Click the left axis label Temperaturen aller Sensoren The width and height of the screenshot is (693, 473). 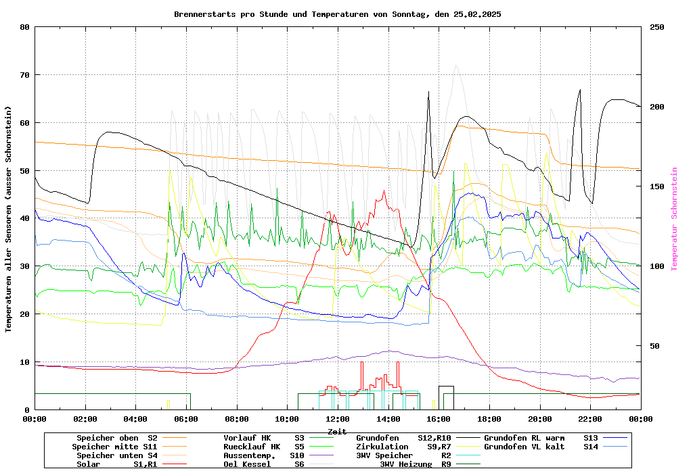click(x=9, y=219)
